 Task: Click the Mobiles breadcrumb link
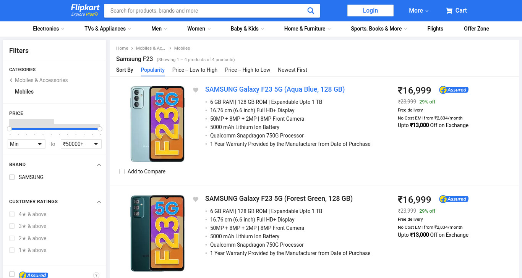(182, 48)
